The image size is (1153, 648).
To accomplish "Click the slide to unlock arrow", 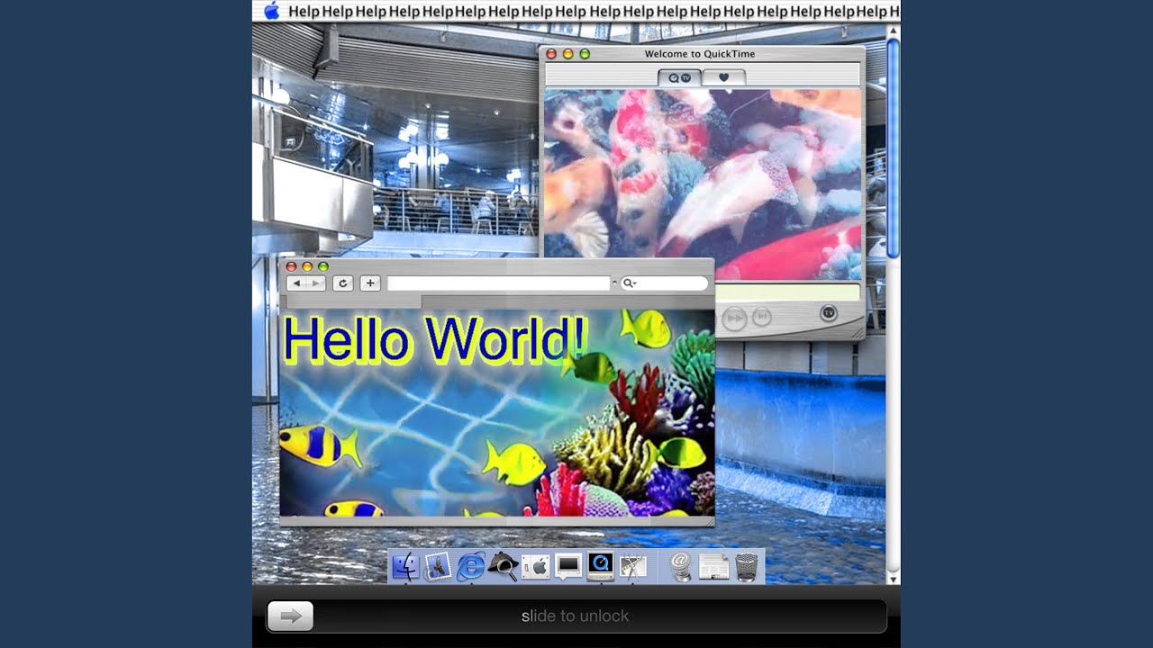I will click(290, 616).
